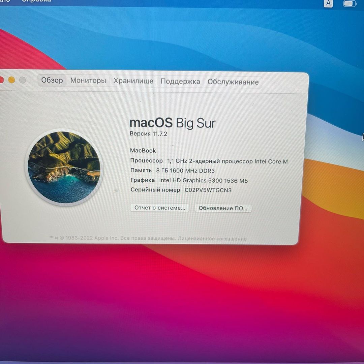
Task: Click the 1,1 GHz Intel Core M processor value
Action: [x=227, y=161]
